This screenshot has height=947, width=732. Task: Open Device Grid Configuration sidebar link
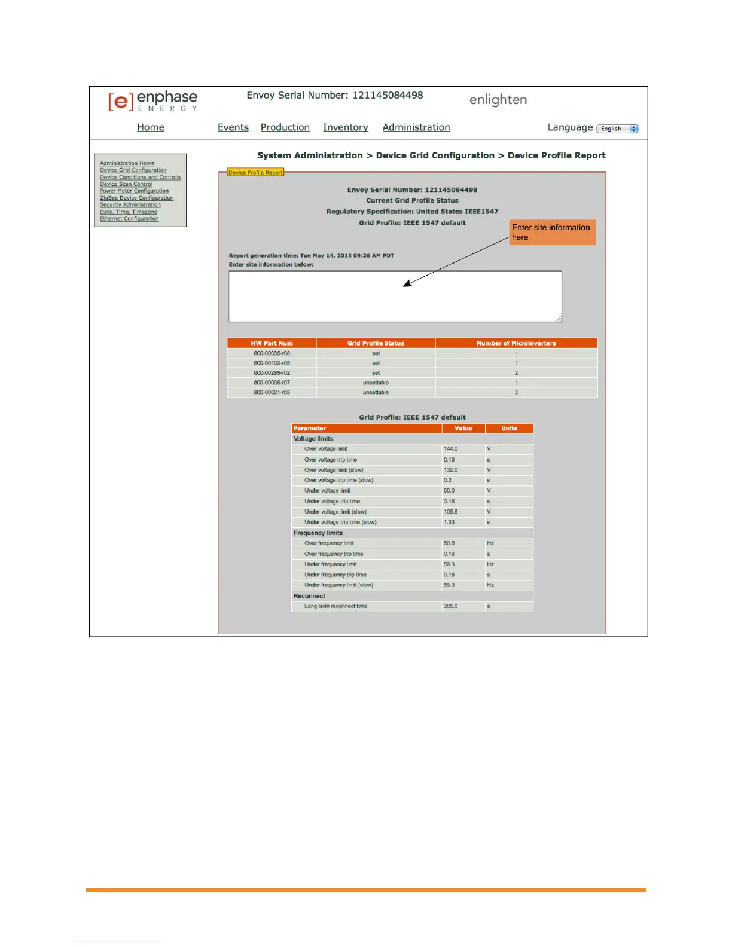(133, 170)
